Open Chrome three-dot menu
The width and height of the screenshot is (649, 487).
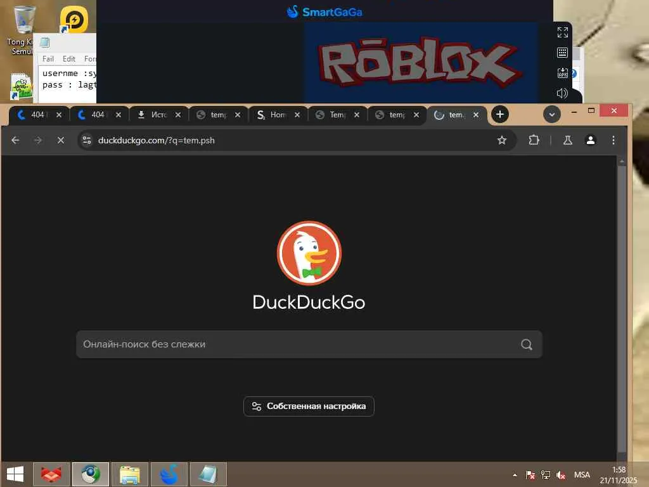tap(613, 140)
